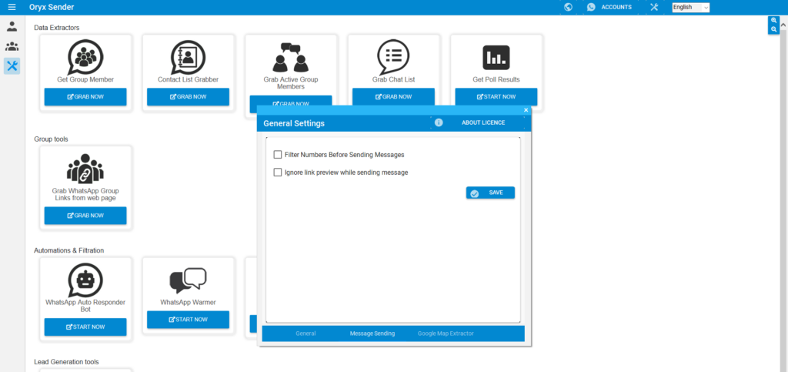Enable Ignore link preview while sending message
This screenshot has height=372, width=788.
click(277, 173)
